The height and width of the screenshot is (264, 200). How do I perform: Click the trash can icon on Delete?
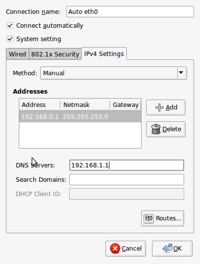point(156,129)
